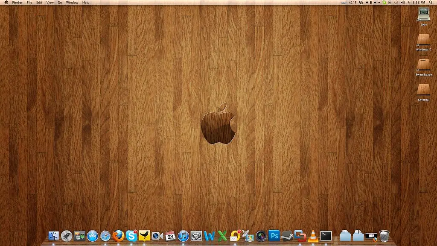The image size is (437, 246).
Task: Show the Fri 8:58 PM clock menu
Action: pyautogui.click(x=417, y=3)
